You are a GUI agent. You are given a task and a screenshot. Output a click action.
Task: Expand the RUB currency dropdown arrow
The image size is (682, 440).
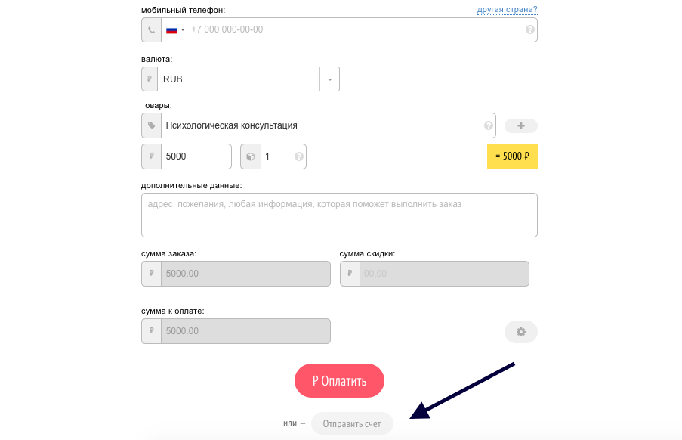pyautogui.click(x=330, y=79)
